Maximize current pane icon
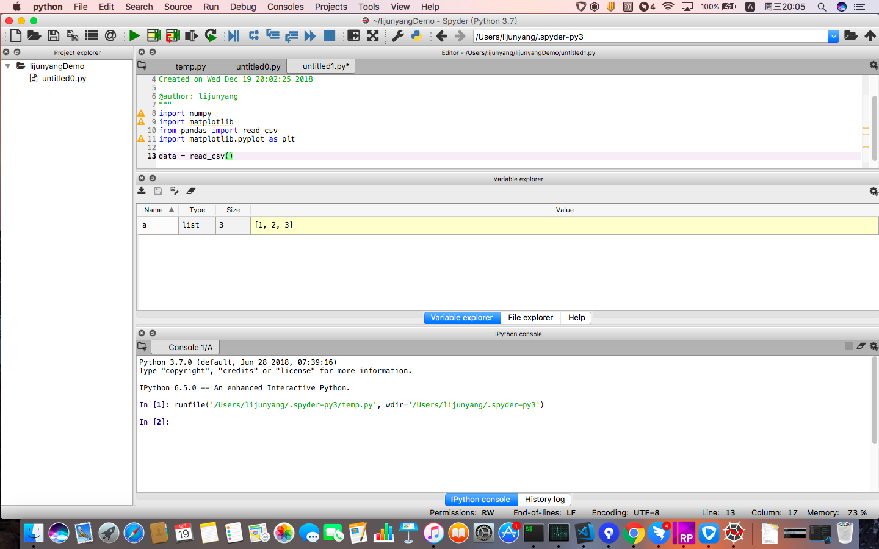 (x=353, y=36)
